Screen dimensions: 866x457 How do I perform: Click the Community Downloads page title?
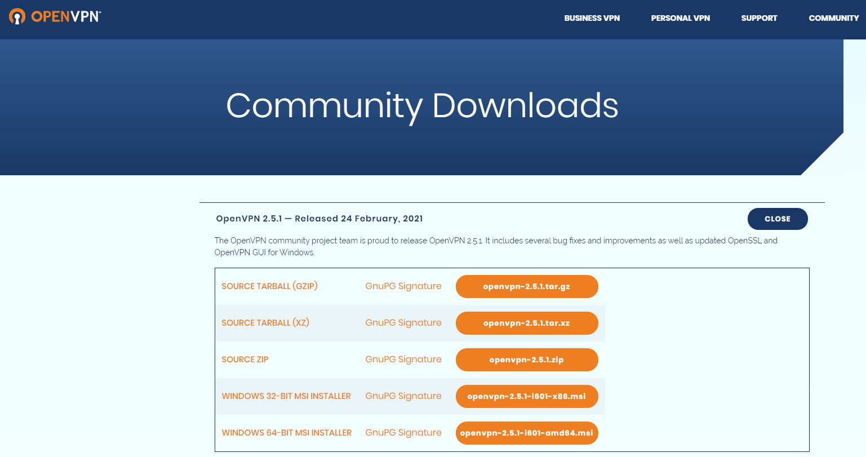coord(422,105)
